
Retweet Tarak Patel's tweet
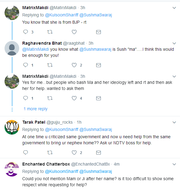tap(50, 153)
